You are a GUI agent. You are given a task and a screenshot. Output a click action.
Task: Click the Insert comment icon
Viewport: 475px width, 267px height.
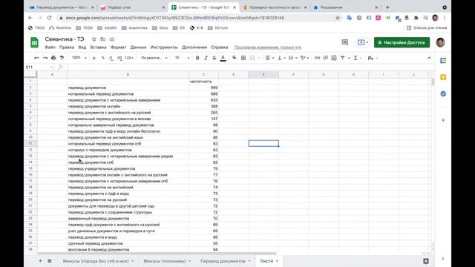coord(326,58)
